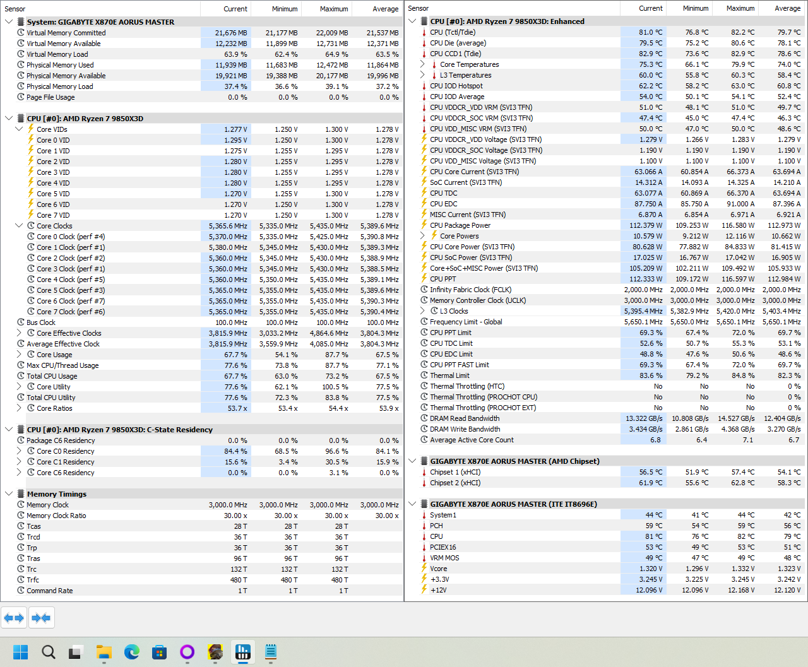Collapse the Memory Timings group
Viewport: 808px width, 667px height.
9,494
